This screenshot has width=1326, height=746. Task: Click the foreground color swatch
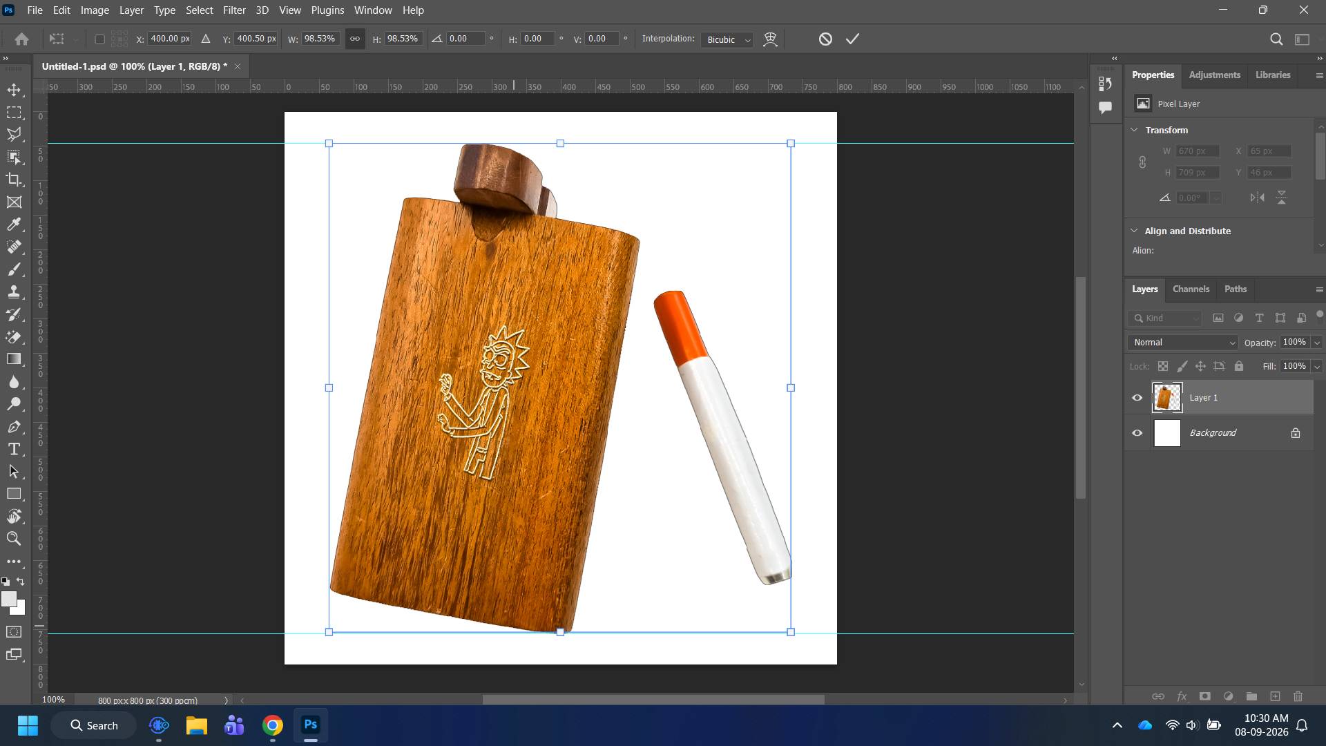pos(8,599)
